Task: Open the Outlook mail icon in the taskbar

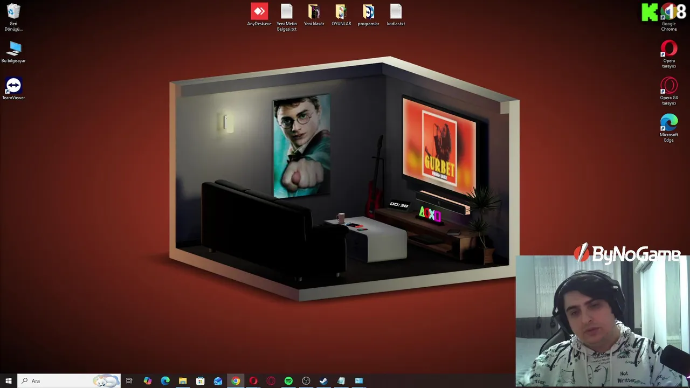Action: 218,381
